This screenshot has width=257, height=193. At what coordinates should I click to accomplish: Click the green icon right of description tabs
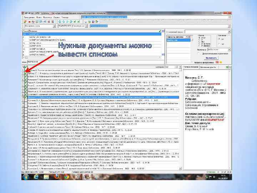(227, 67)
